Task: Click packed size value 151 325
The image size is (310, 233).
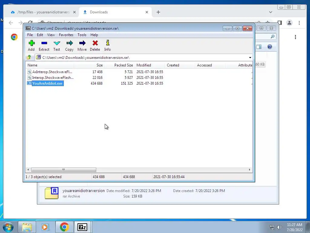Action: (127, 83)
